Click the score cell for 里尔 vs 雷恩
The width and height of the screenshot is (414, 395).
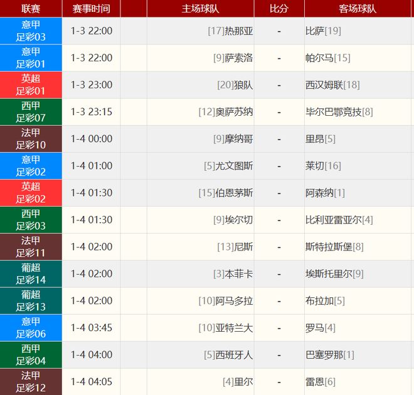coord(279,381)
